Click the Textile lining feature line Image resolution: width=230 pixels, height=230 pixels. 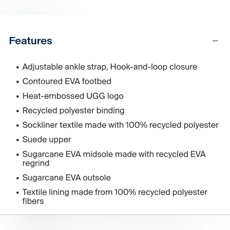(115, 197)
